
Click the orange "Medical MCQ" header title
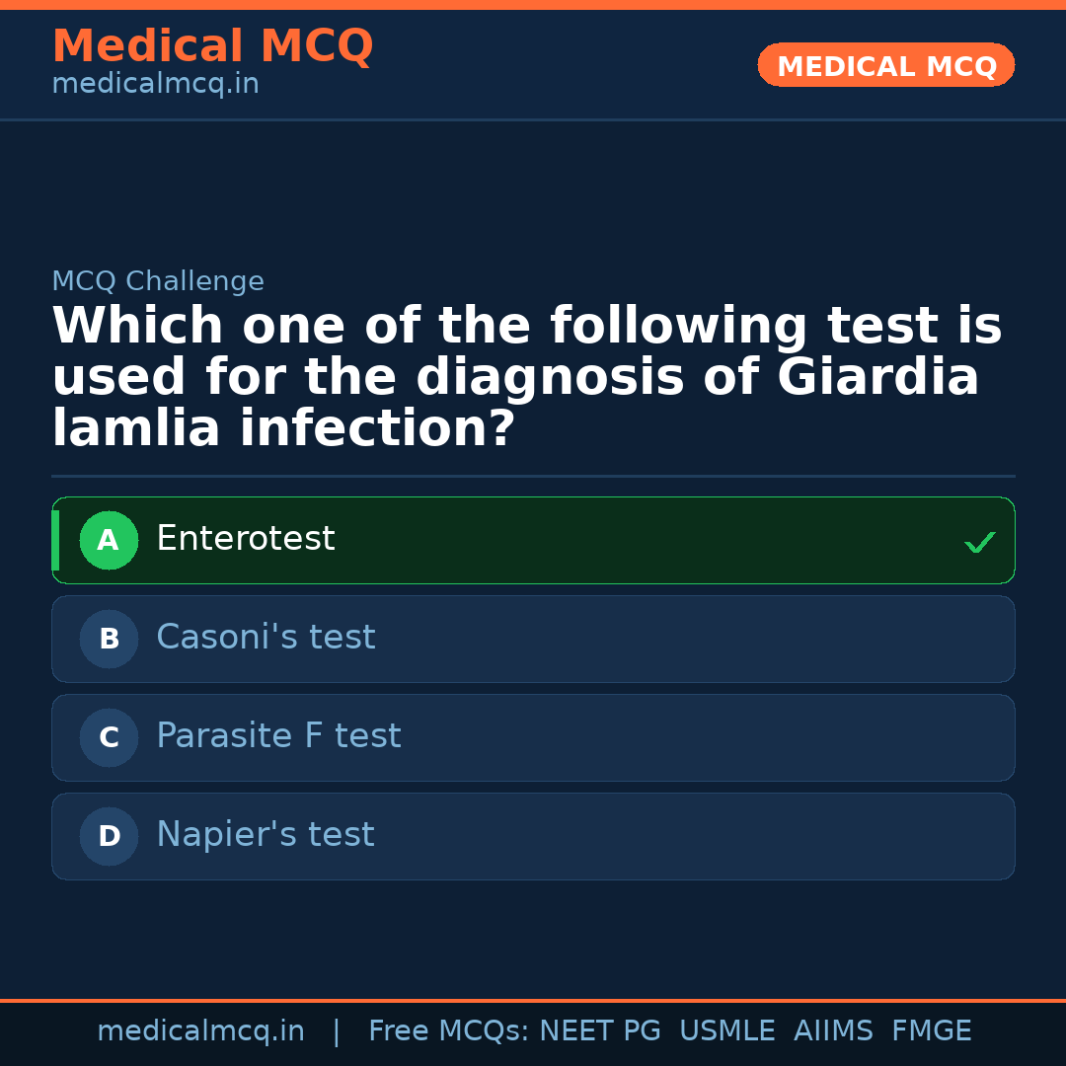click(212, 46)
